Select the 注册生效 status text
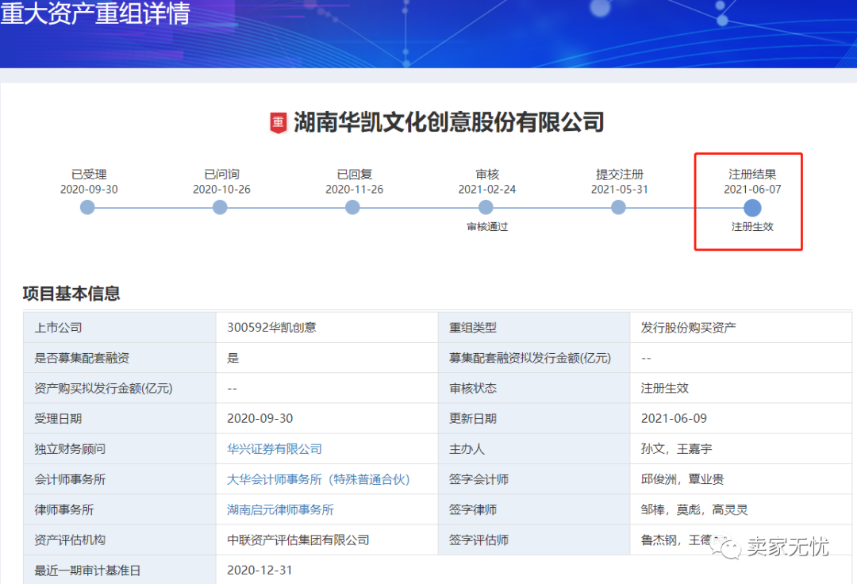 [751, 226]
